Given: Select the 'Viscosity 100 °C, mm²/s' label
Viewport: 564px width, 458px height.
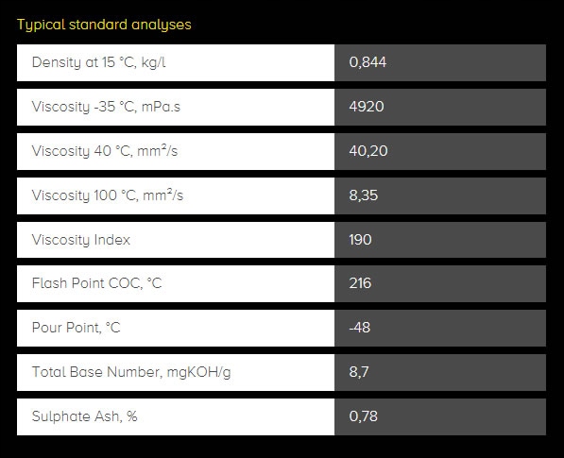Looking at the screenshot, I should [x=107, y=195].
